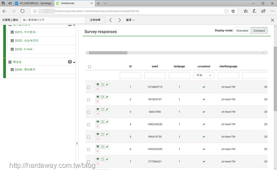
Task: Tick the checkbox for response id 4
Action: [x=88, y=125]
